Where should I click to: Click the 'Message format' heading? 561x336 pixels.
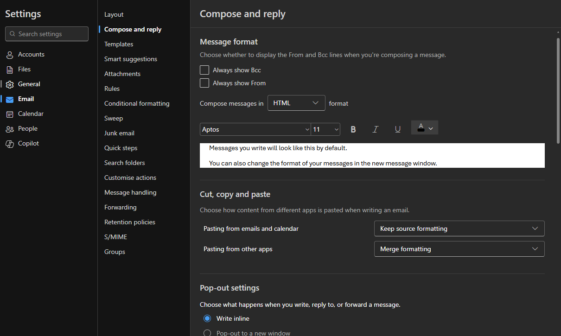tap(229, 42)
